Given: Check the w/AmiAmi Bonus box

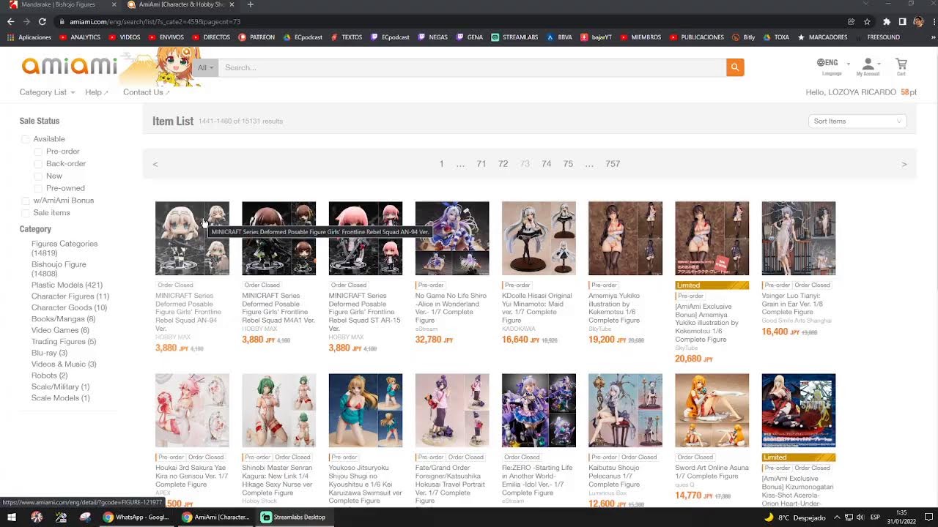Looking at the screenshot, I should click(26, 201).
